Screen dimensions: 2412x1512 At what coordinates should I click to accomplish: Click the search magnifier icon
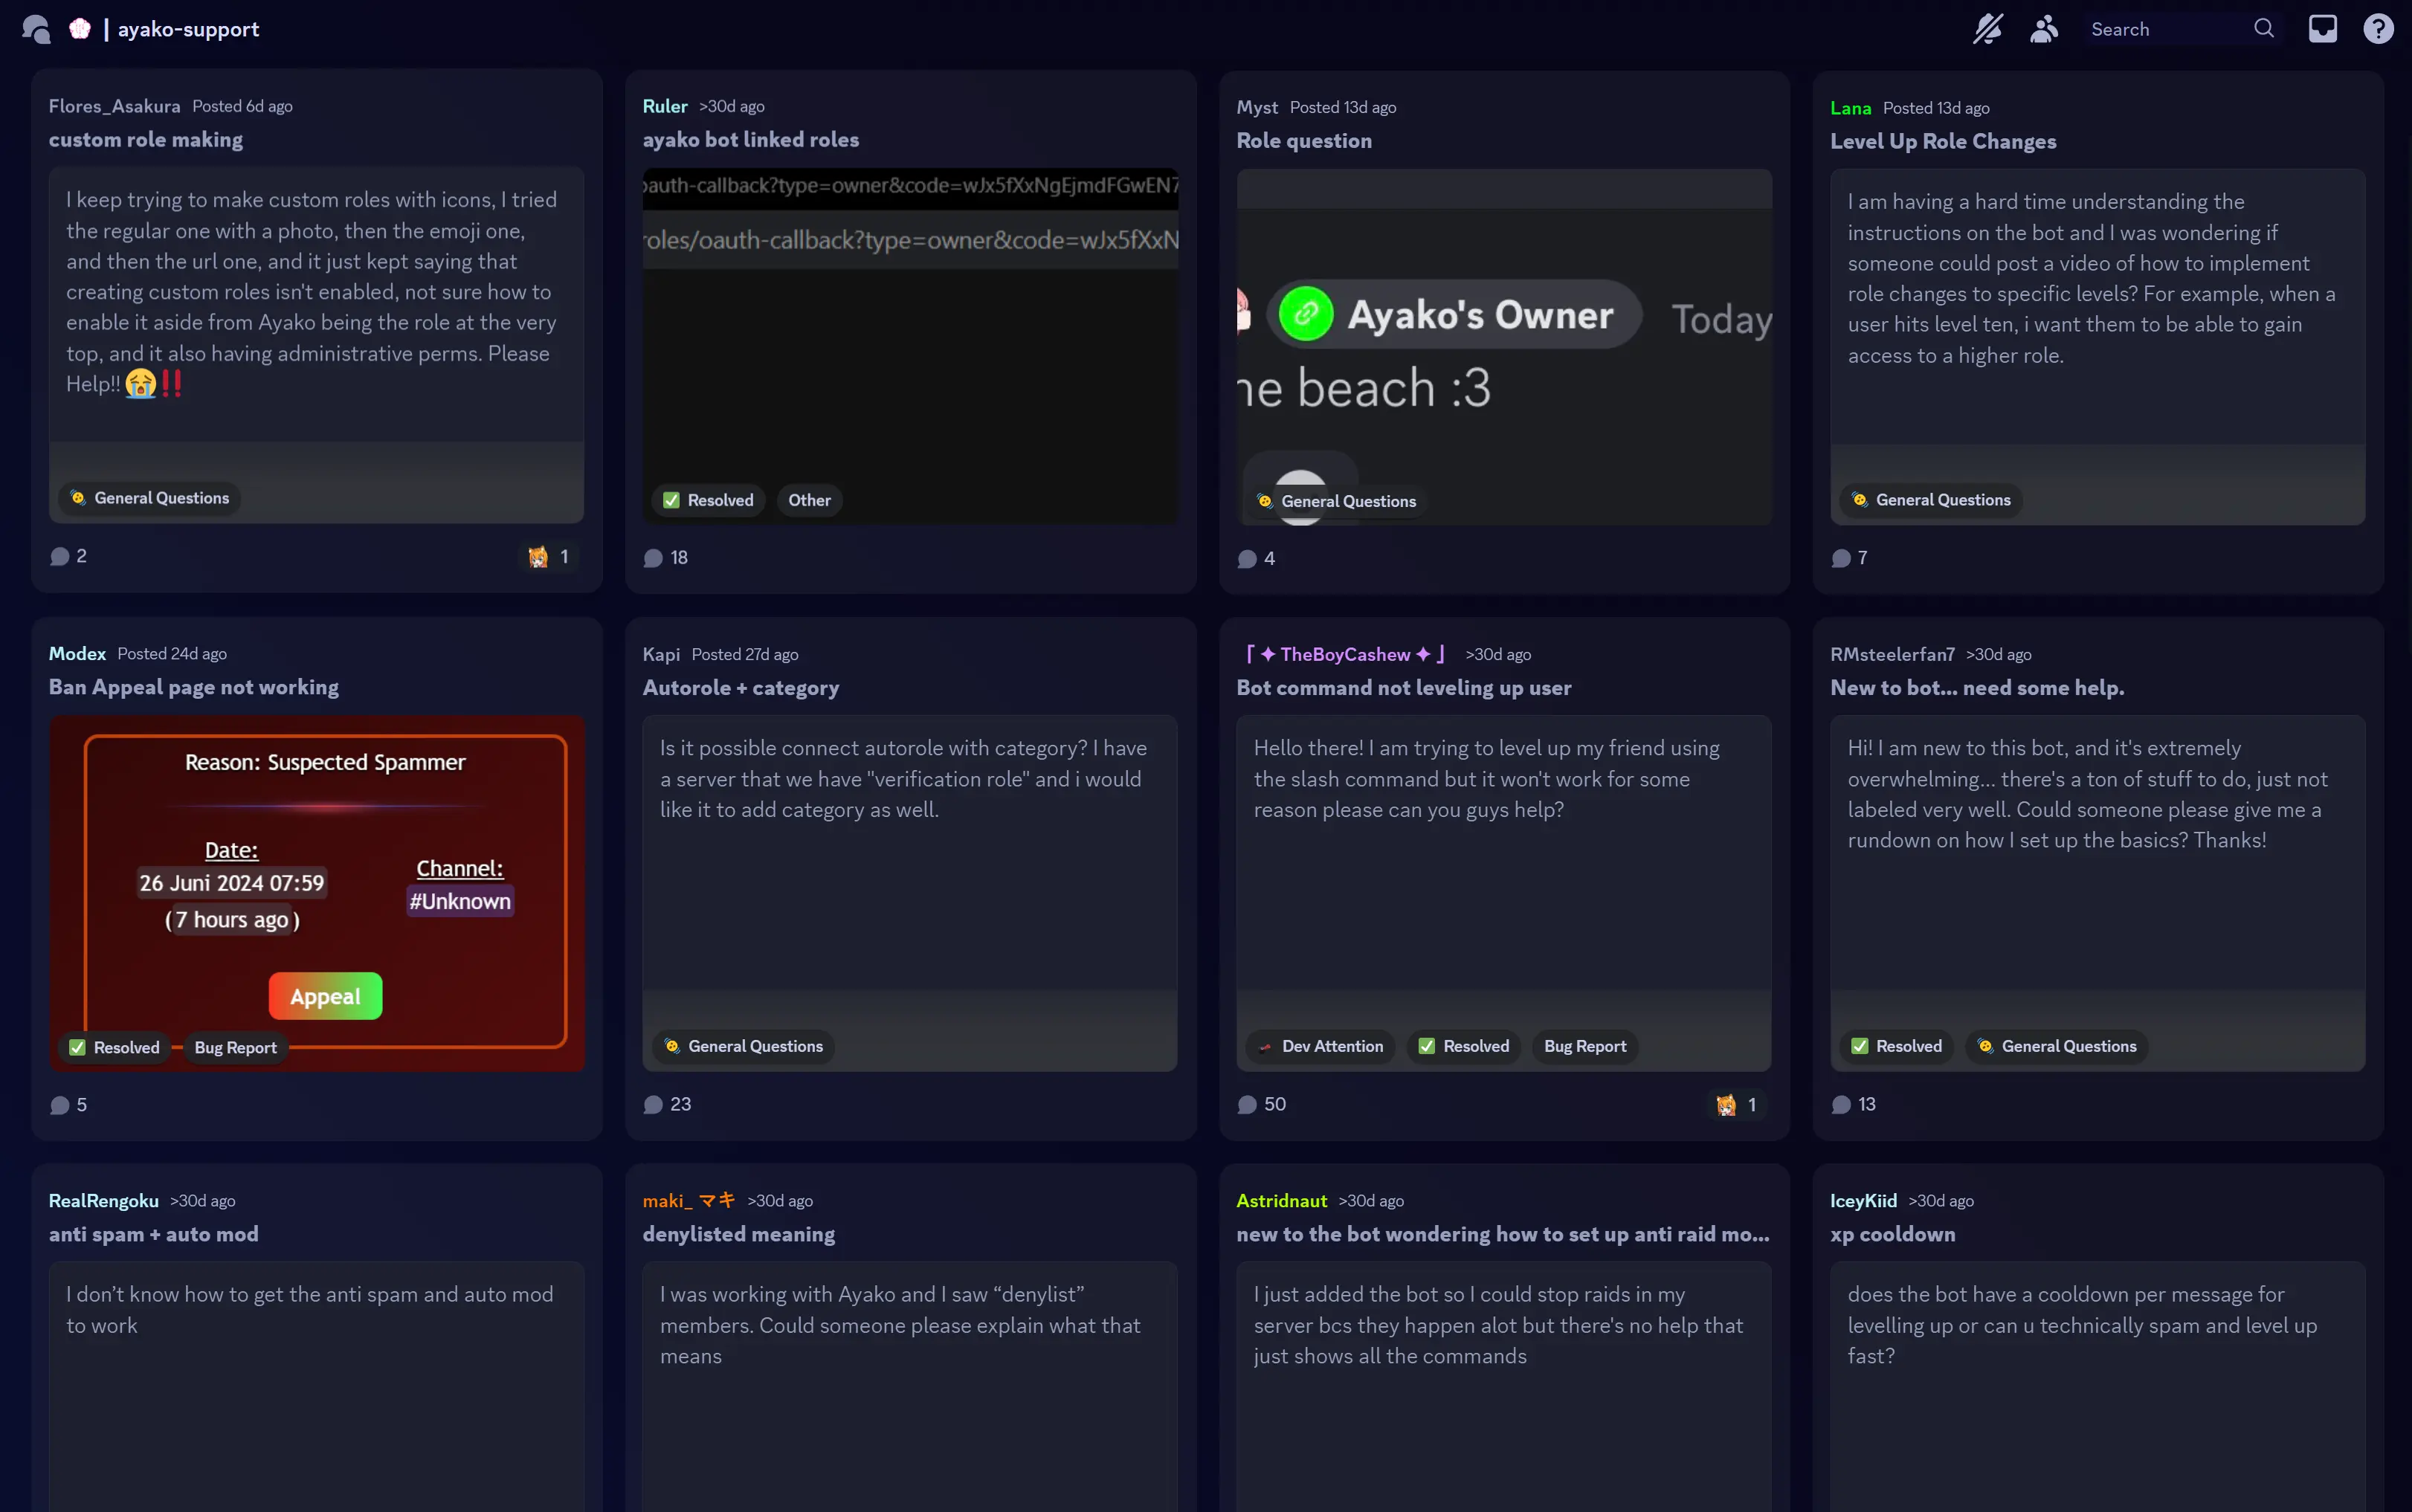2264,29
